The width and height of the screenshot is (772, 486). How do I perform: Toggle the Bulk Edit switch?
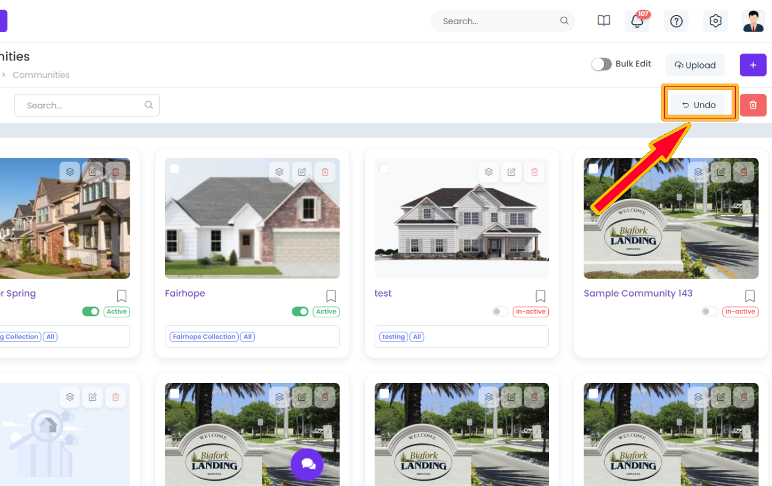click(601, 64)
